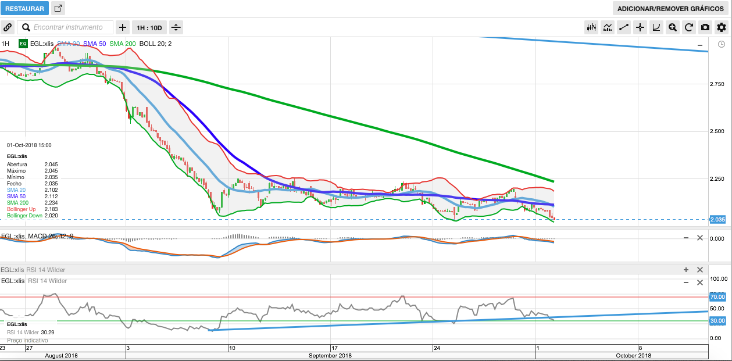Click ADICIONAR/REMOVER GRÁFICOS button
The width and height of the screenshot is (732, 361).
click(670, 9)
